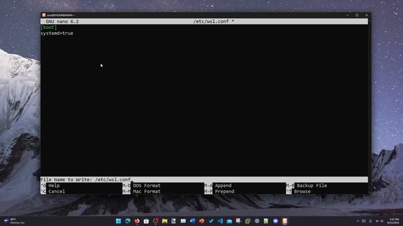This screenshot has width=403, height=226.
Task: Click the active terminal icon in taskbar
Action: coord(285,221)
